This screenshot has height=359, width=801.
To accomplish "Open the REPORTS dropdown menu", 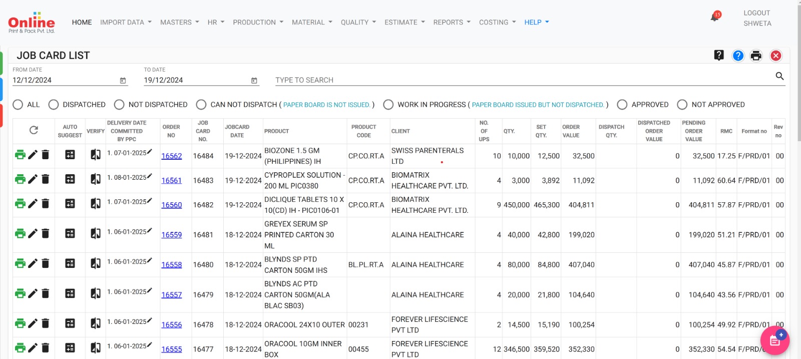I will point(452,23).
